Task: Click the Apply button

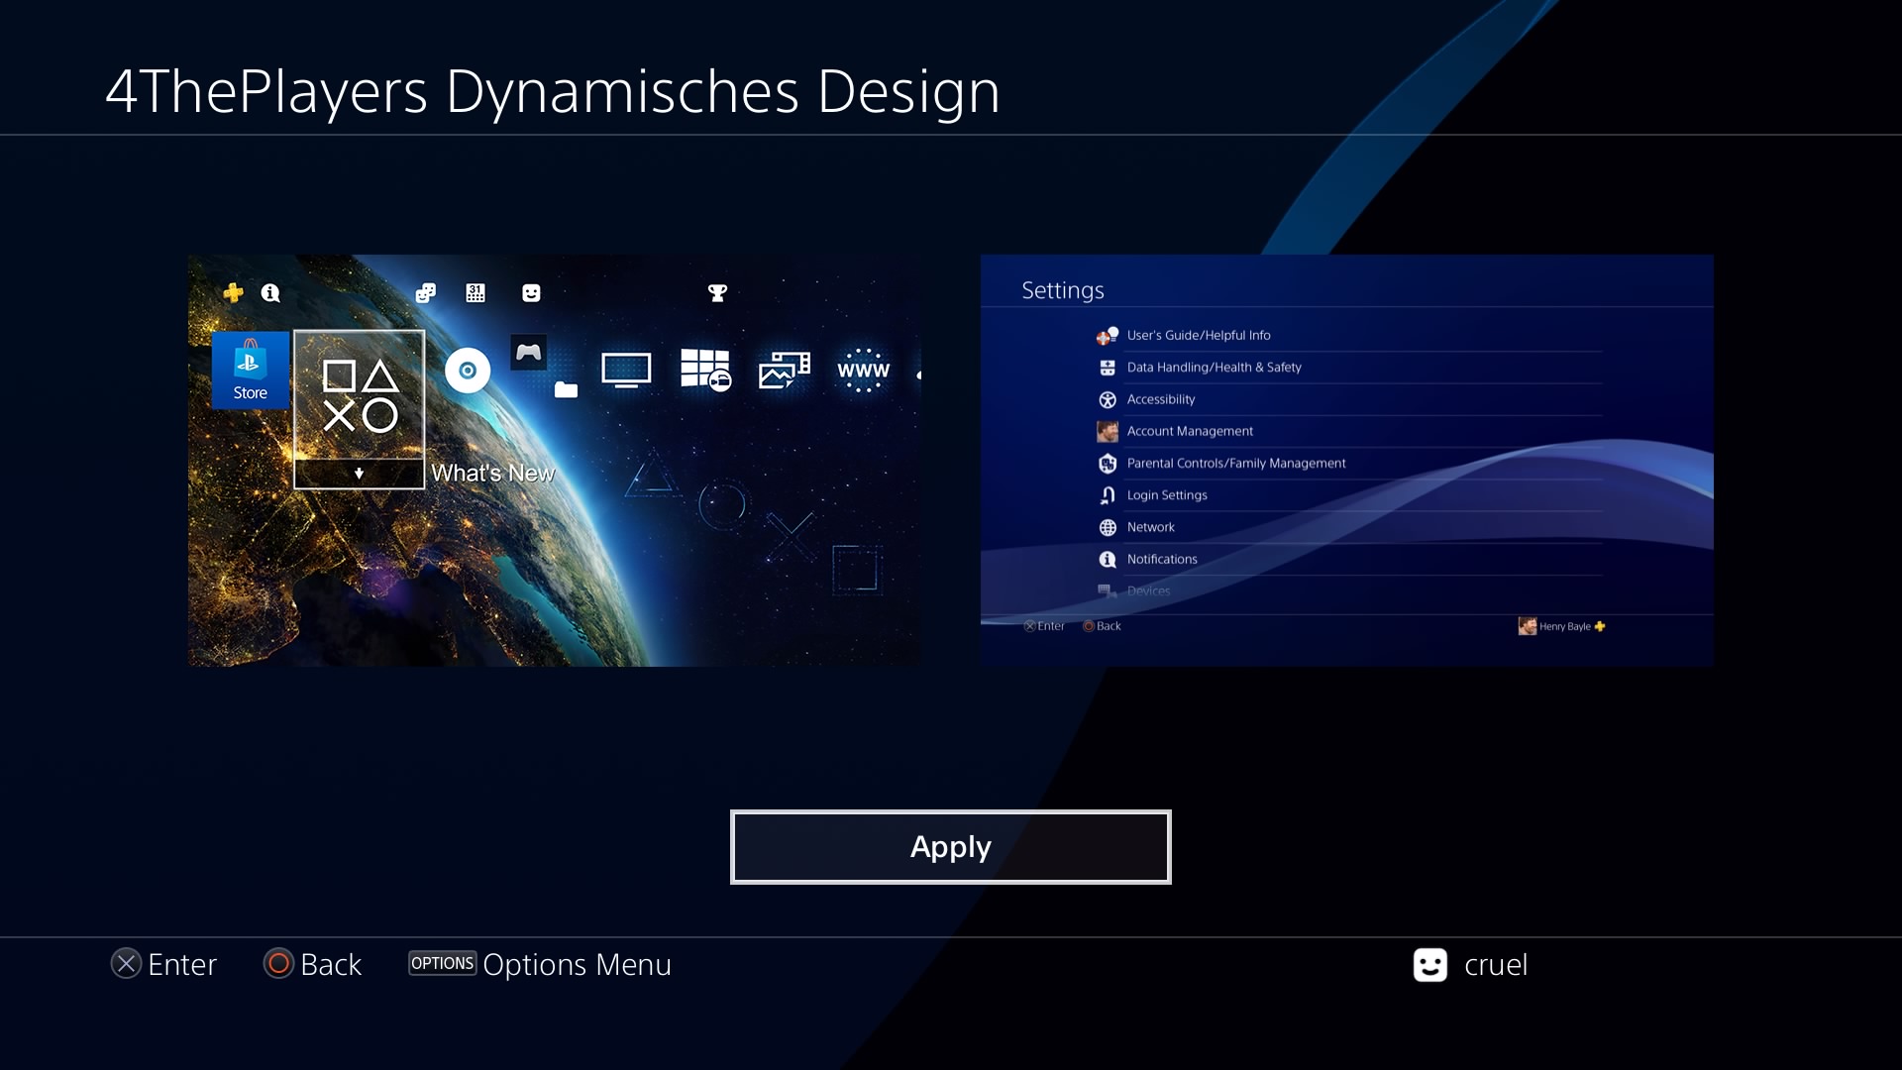Action: tap(950, 847)
